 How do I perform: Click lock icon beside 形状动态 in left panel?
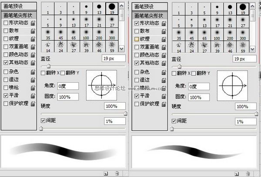(33, 23)
